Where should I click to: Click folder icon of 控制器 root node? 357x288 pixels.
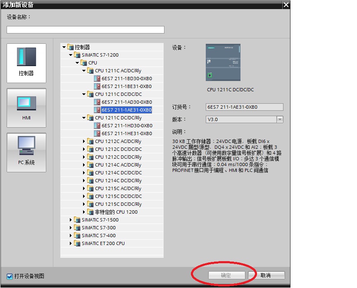[71, 47]
